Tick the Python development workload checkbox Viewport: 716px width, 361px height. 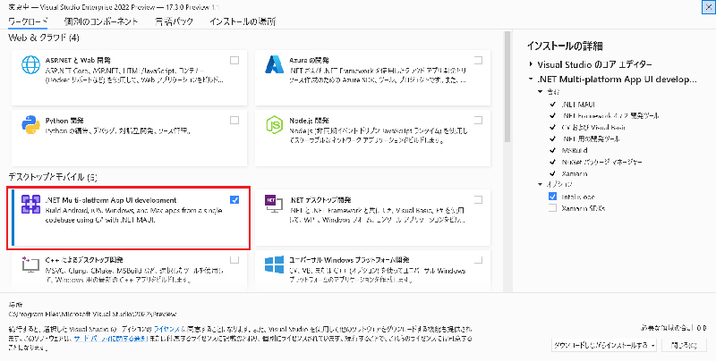(234, 121)
